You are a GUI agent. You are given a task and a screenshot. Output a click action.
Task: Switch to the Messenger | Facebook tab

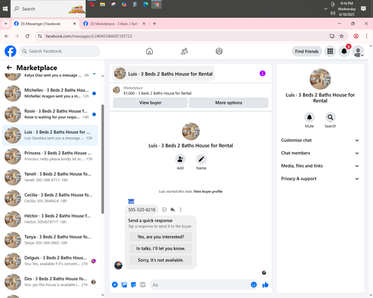[46, 24]
